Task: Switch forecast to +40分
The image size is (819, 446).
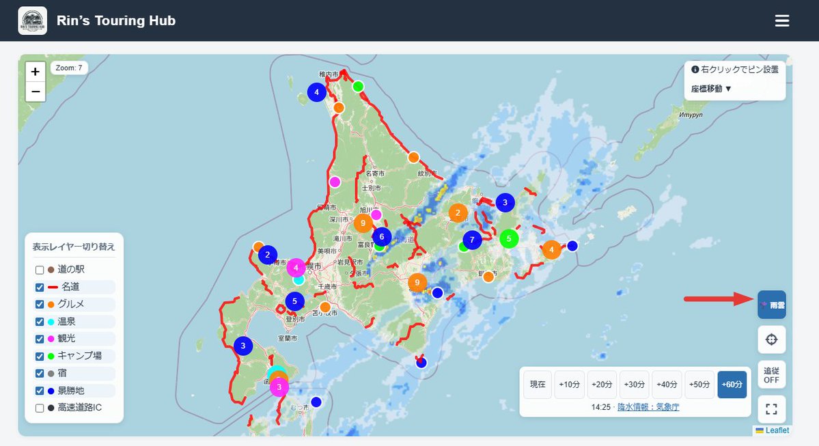Action: pos(667,385)
